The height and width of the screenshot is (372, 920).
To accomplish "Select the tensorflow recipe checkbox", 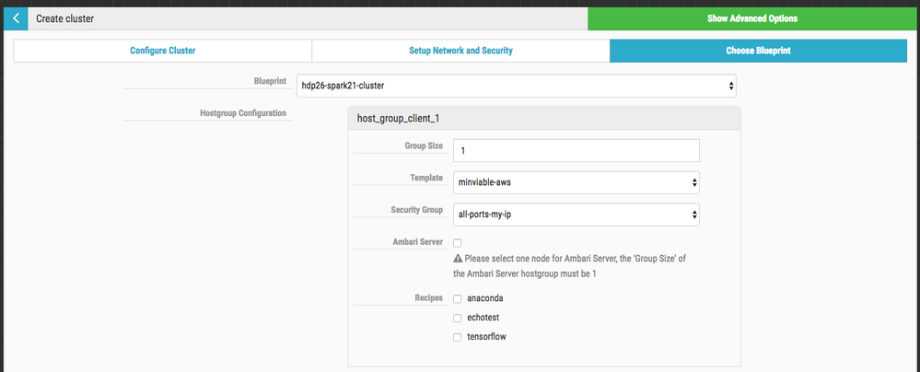I will tap(458, 337).
